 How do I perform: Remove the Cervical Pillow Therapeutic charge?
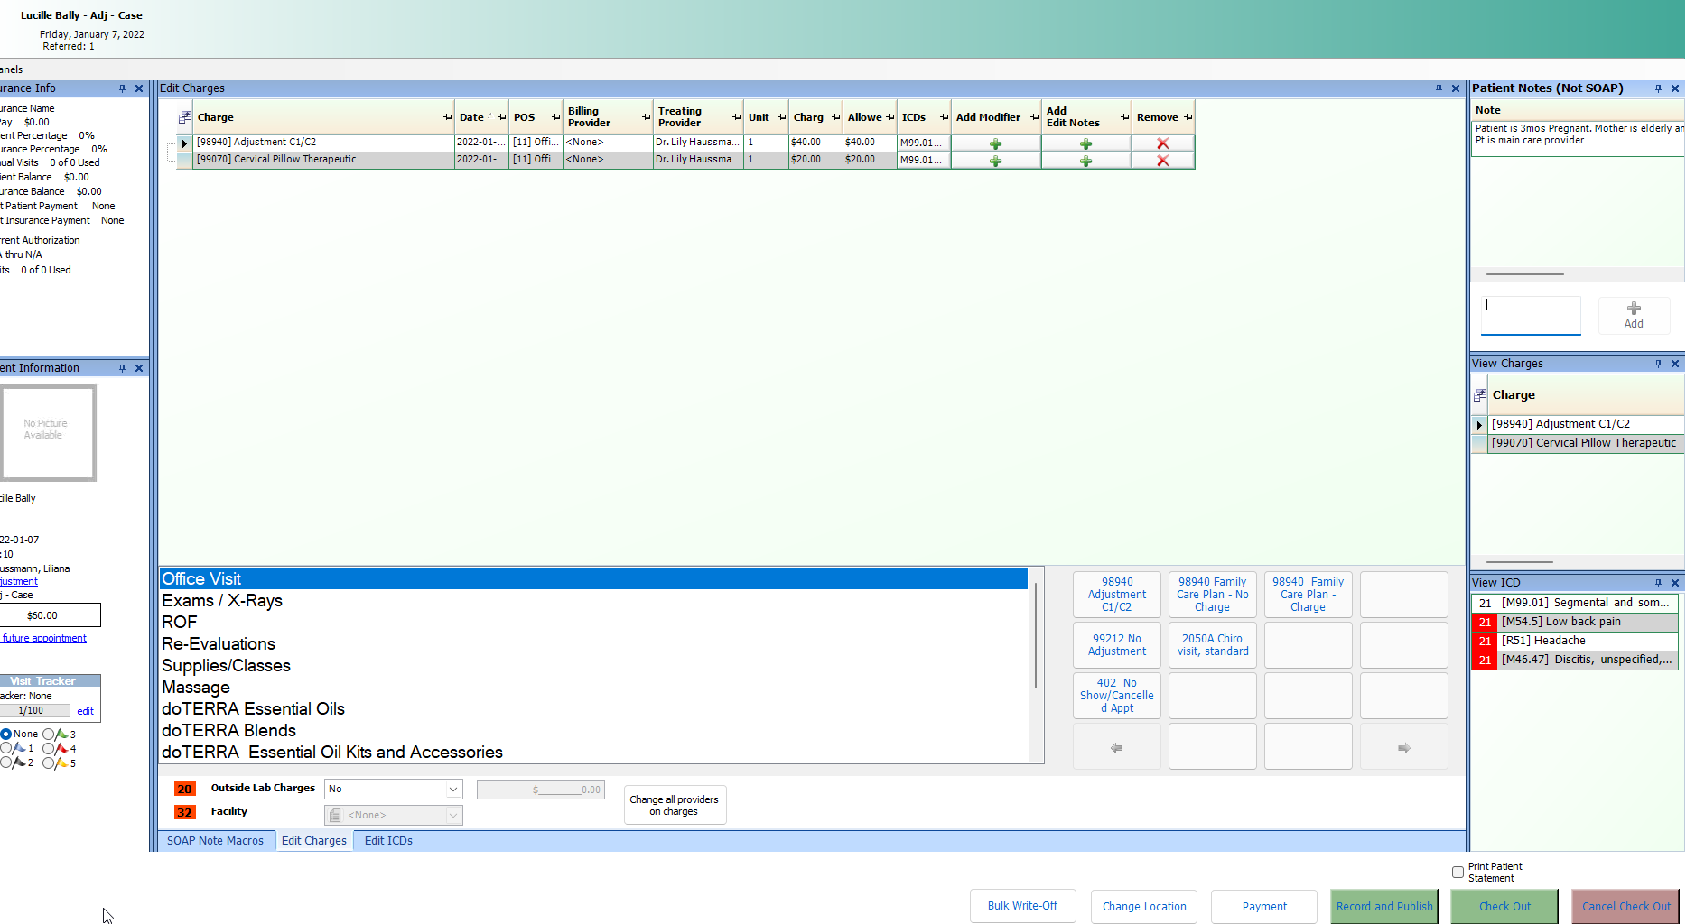1163,160
